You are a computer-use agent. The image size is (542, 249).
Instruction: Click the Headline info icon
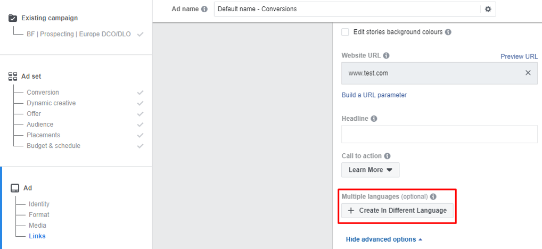tap(374, 119)
